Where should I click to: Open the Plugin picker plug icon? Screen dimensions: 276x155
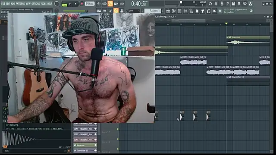[x=203, y=11]
